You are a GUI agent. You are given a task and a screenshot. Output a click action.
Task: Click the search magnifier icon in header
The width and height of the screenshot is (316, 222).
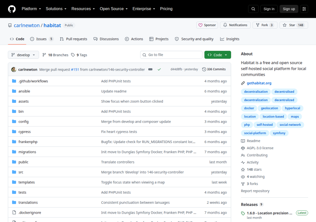coord(253,9)
